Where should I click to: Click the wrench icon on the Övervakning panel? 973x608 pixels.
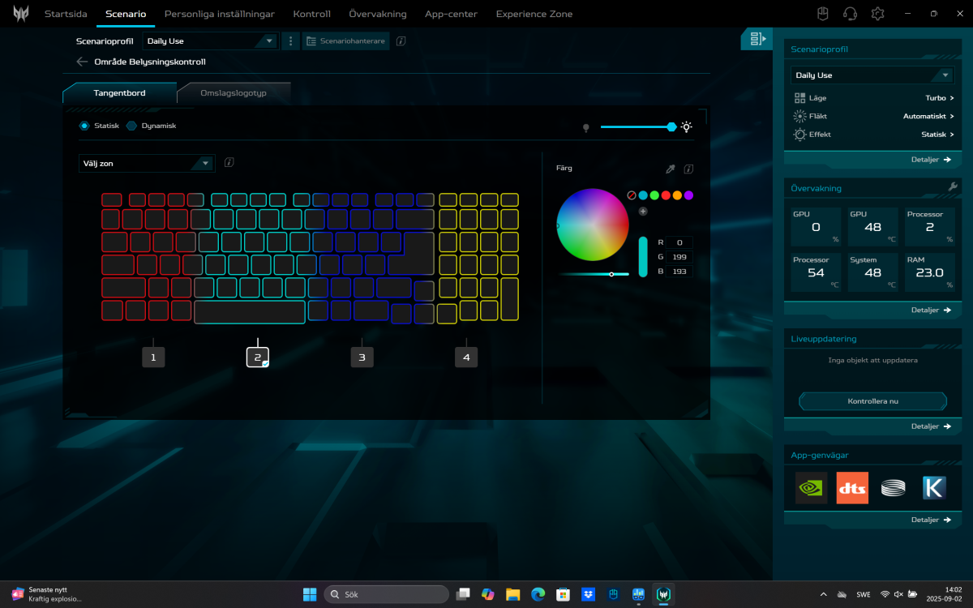coord(954,188)
